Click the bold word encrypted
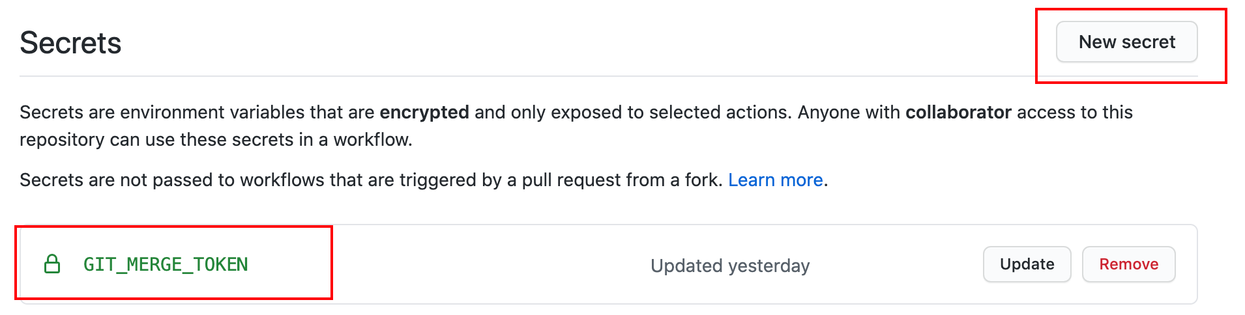The image size is (1245, 315). point(424,113)
